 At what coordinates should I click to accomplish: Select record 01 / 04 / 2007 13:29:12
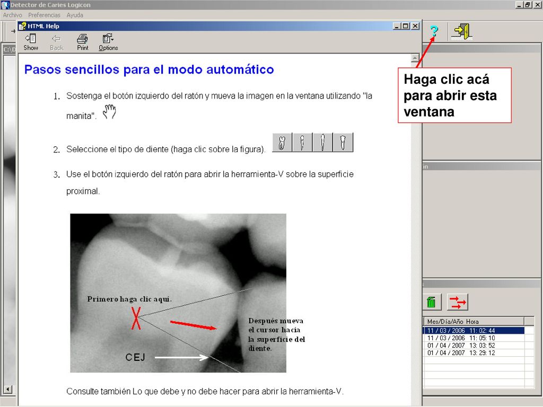click(474, 352)
